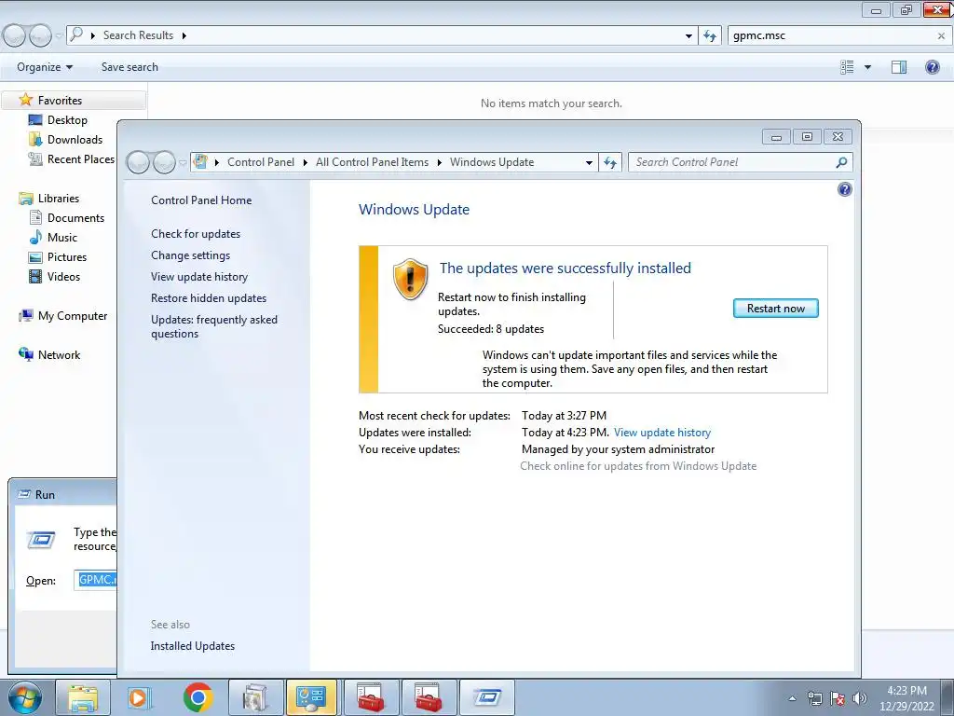The image size is (954, 716).
Task: Select My Computer in Explorer sidebar
Action: click(73, 316)
